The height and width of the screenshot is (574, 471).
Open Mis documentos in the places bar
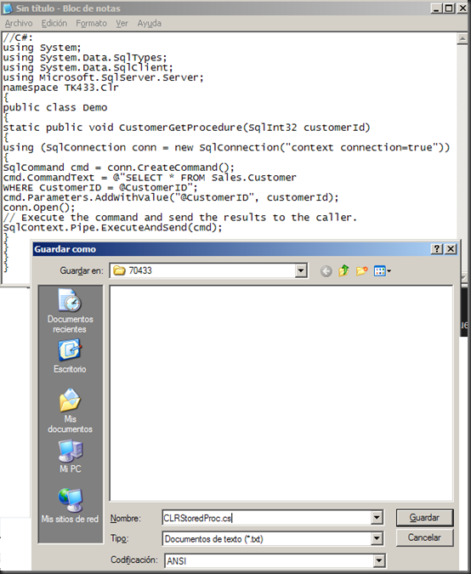tap(70, 411)
